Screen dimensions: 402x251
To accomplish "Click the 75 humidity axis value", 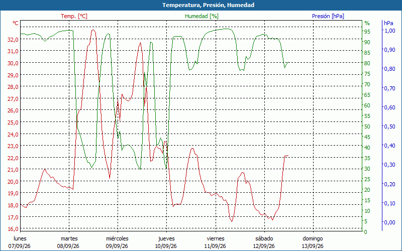I will (367, 74).
